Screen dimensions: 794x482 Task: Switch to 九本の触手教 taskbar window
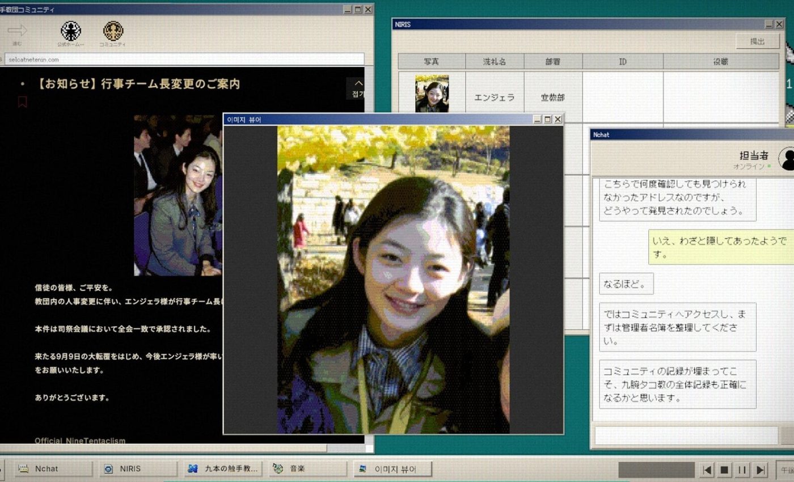coord(223,469)
